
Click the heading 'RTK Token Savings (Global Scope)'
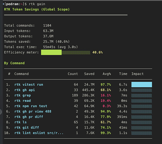pos(37,10)
